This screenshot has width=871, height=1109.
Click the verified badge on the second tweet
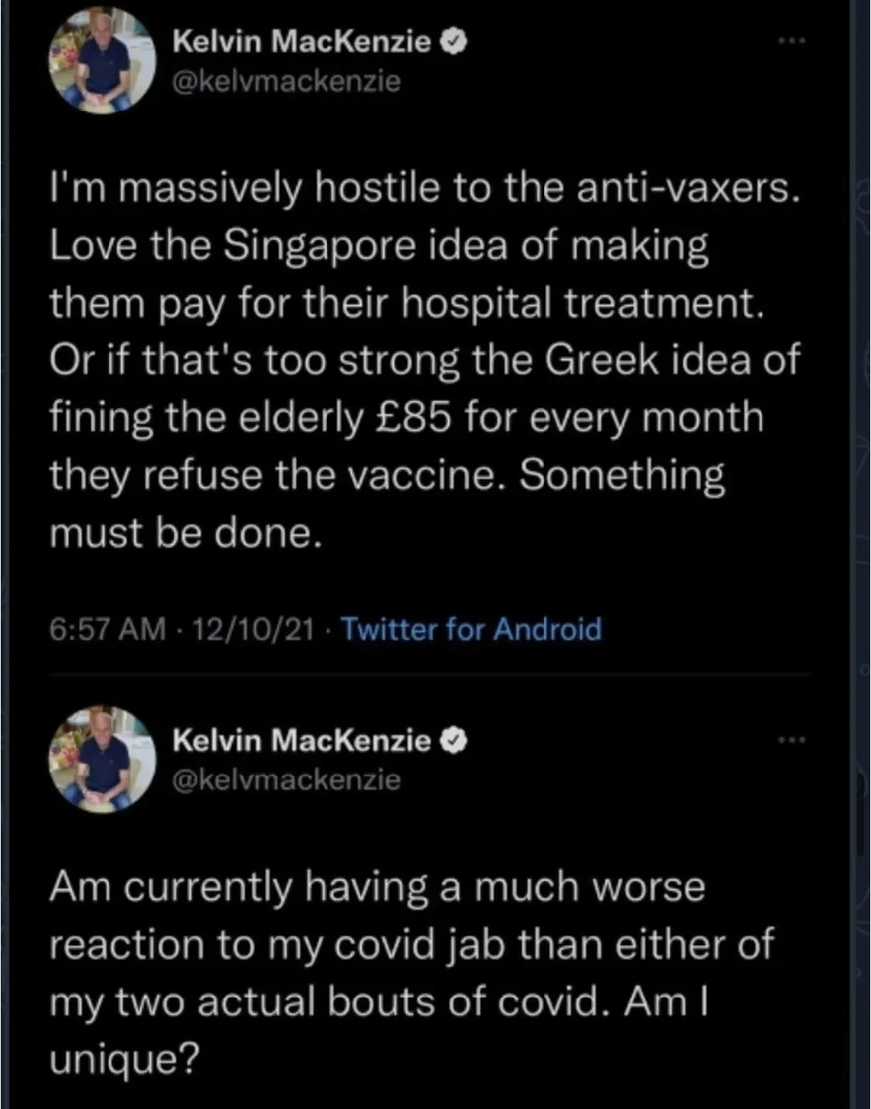[449, 739]
